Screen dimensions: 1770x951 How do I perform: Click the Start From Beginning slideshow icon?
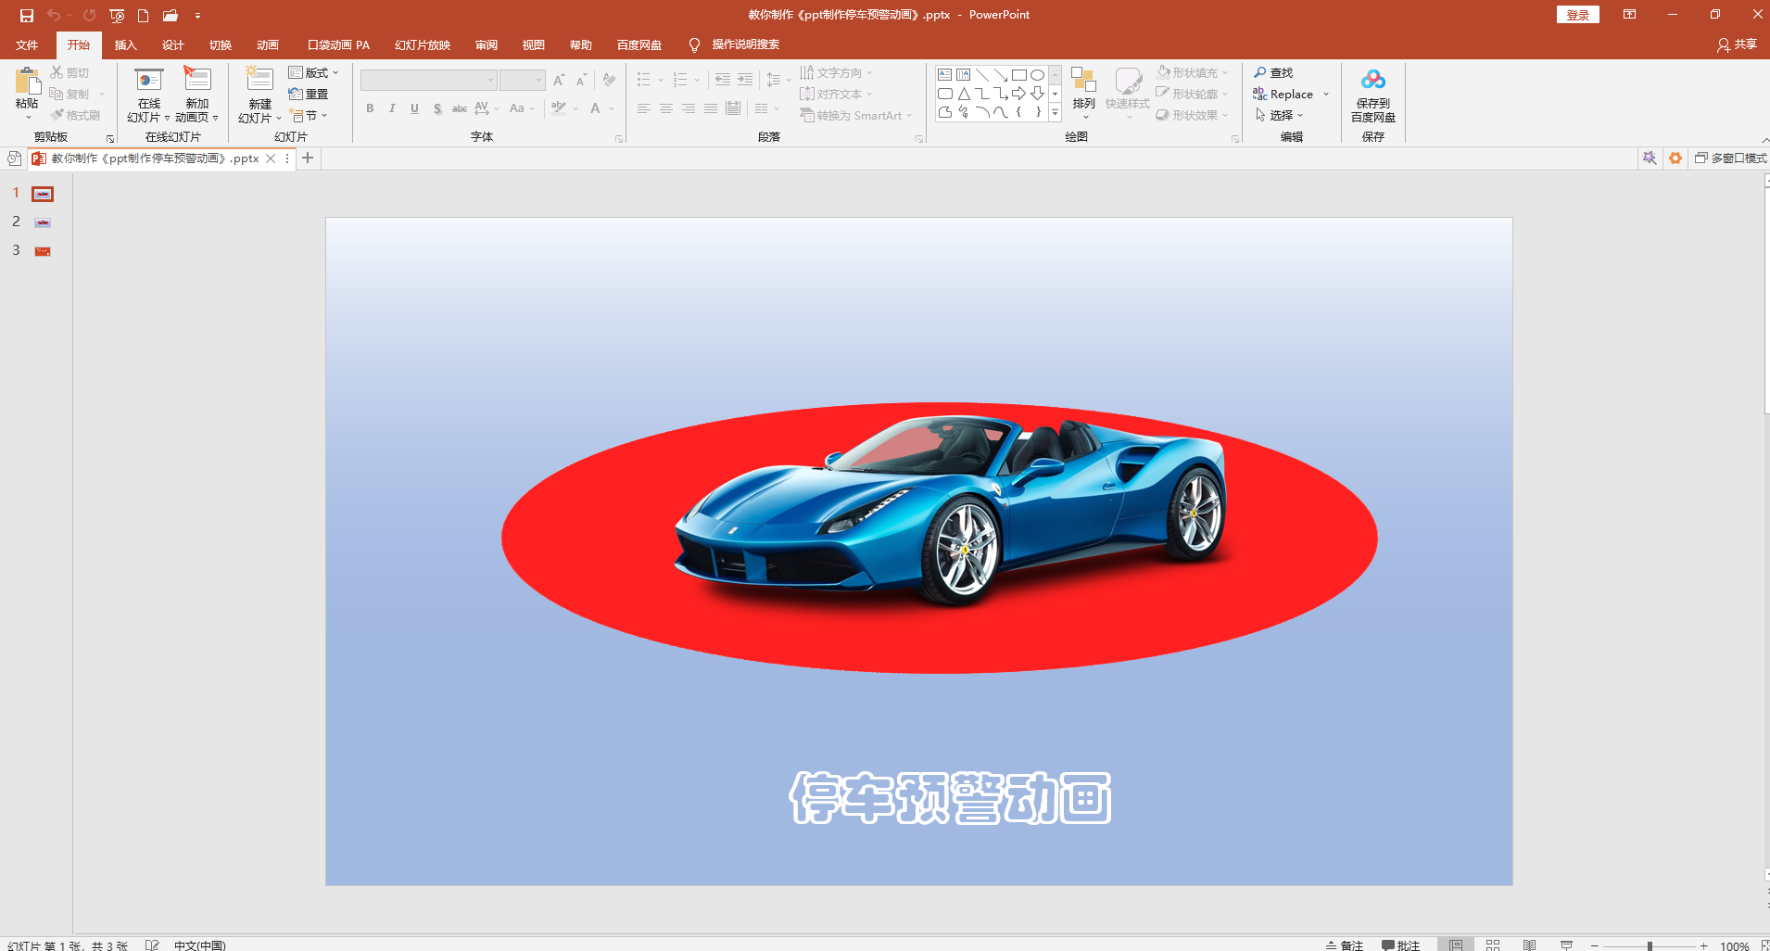click(117, 16)
